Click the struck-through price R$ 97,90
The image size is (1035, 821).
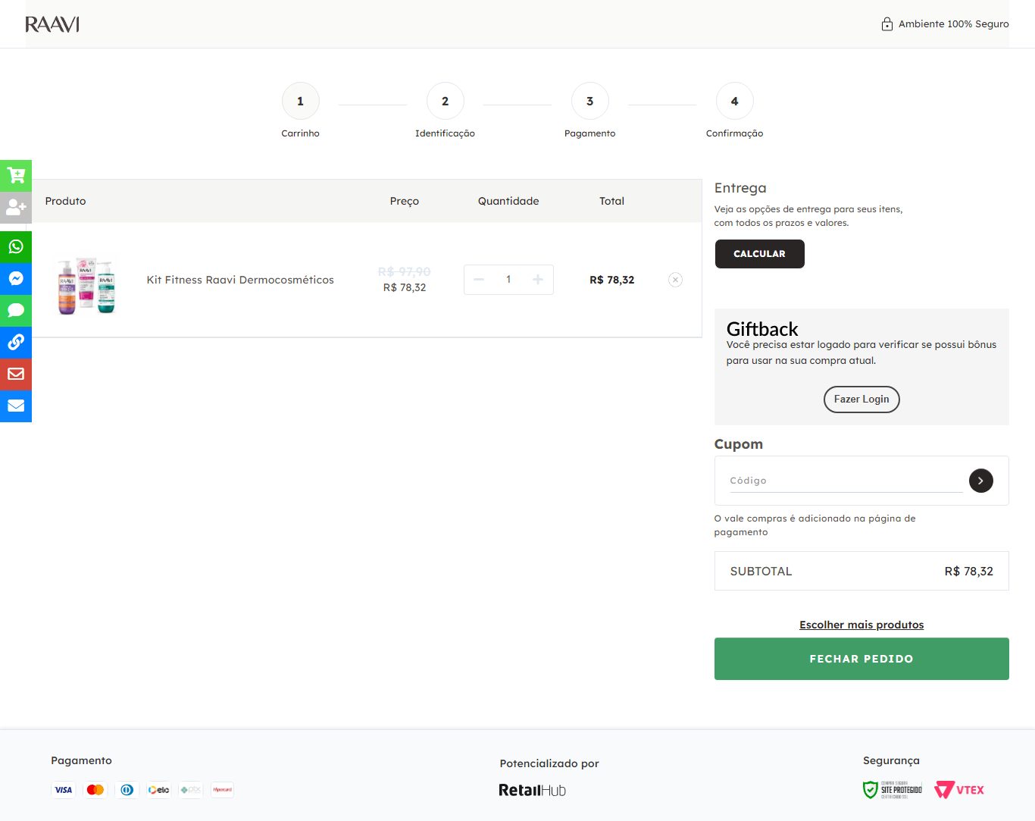coord(405,271)
